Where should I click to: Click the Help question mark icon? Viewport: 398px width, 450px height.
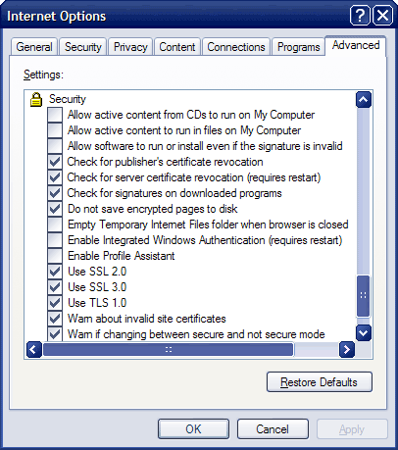(x=360, y=16)
